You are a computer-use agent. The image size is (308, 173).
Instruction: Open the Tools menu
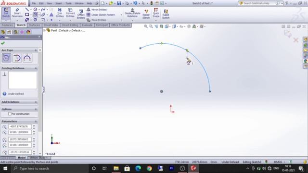68,3
